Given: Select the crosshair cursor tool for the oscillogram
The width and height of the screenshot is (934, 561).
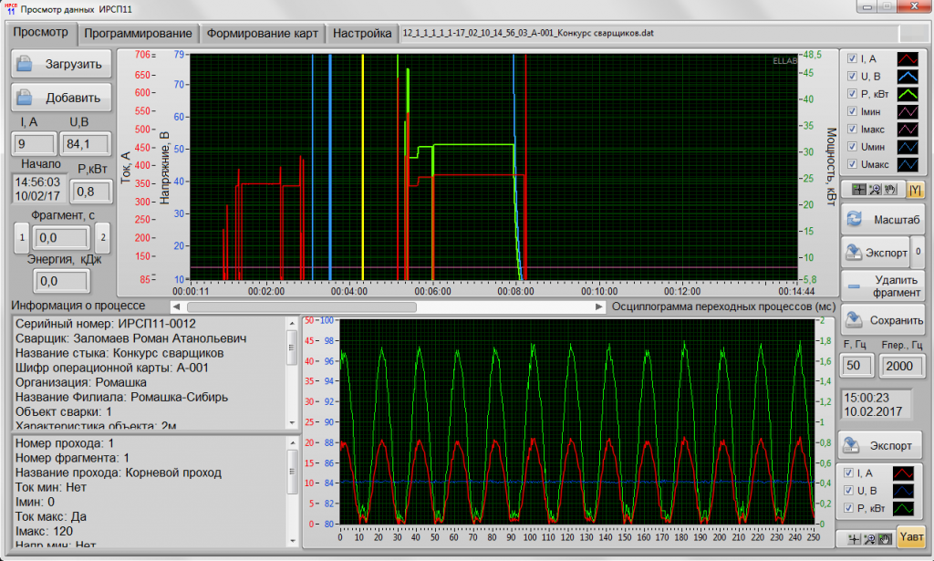Looking at the screenshot, I should pos(854,538).
